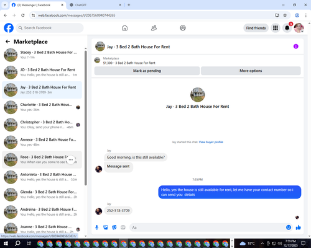Image resolution: width=311 pixels, height=248 pixels.
Task: Open Windows taskbar search
Action: (17, 244)
